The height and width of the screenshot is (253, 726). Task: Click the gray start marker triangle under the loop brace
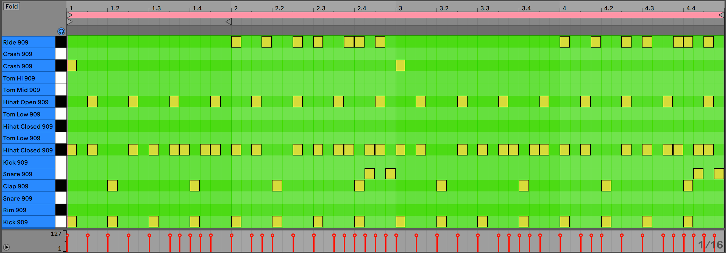[x=69, y=22]
